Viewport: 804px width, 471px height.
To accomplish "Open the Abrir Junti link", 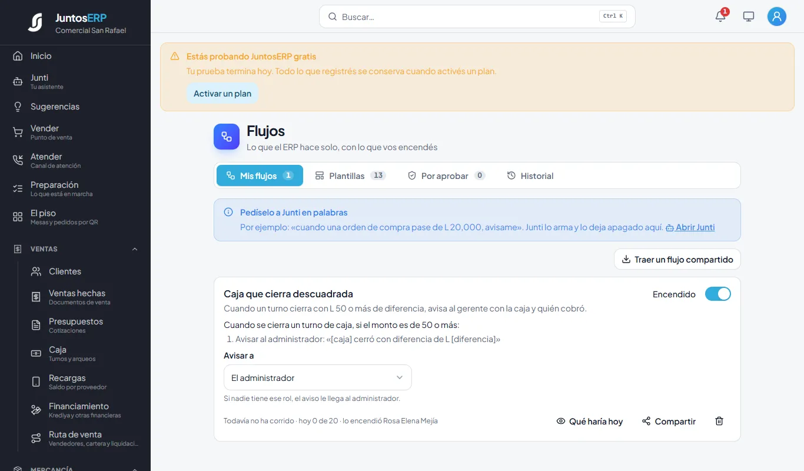I will [x=690, y=227].
